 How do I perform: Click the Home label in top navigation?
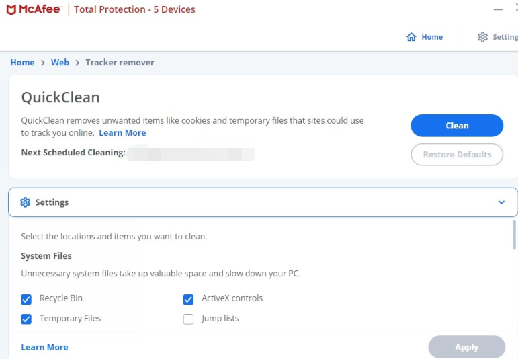pyautogui.click(x=432, y=37)
